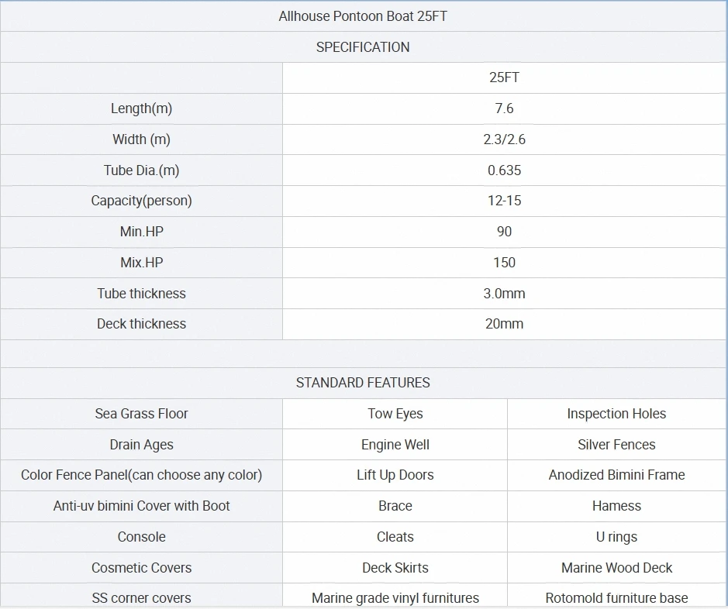The image size is (728, 609).
Task: Click the 25FT column header cell
Action: (x=504, y=77)
